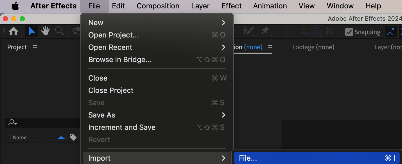
Task: Select the Puppet Pin tool
Action: [265, 31]
